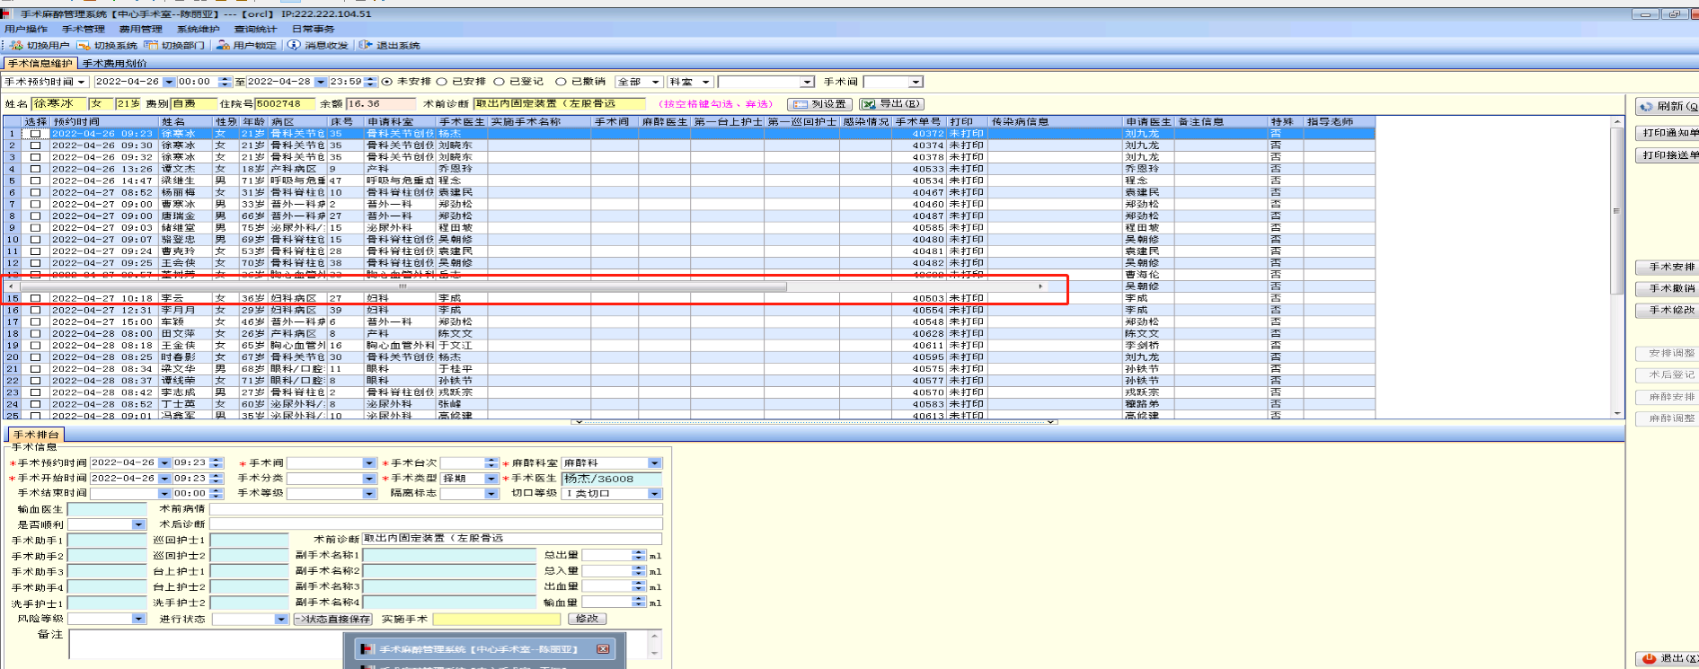The width and height of the screenshot is (1699, 669).
Task: Click the 切换用户 switch user icon
Action: click(16, 45)
